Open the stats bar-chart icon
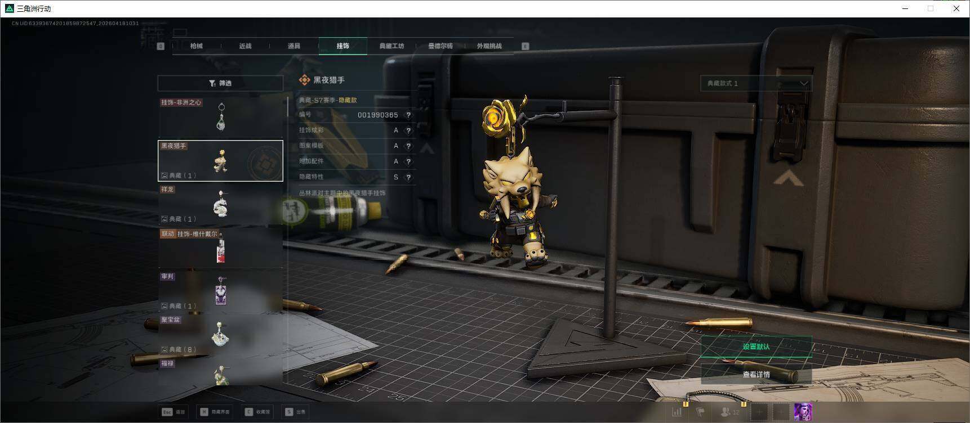This screenshot has width=970, height=423. pos(677,412)
